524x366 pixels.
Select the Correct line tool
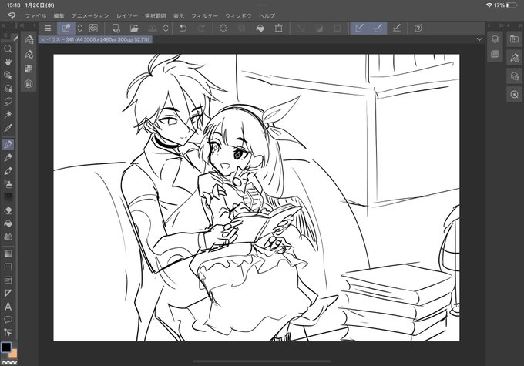click(8, 333)
